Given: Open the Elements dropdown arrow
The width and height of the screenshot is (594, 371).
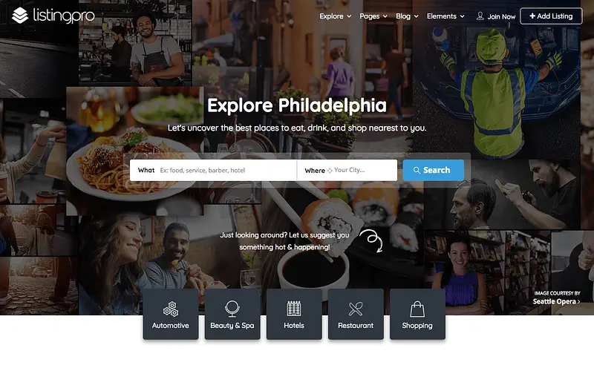Looking at the screenshot, I should (x=462, y=16).
